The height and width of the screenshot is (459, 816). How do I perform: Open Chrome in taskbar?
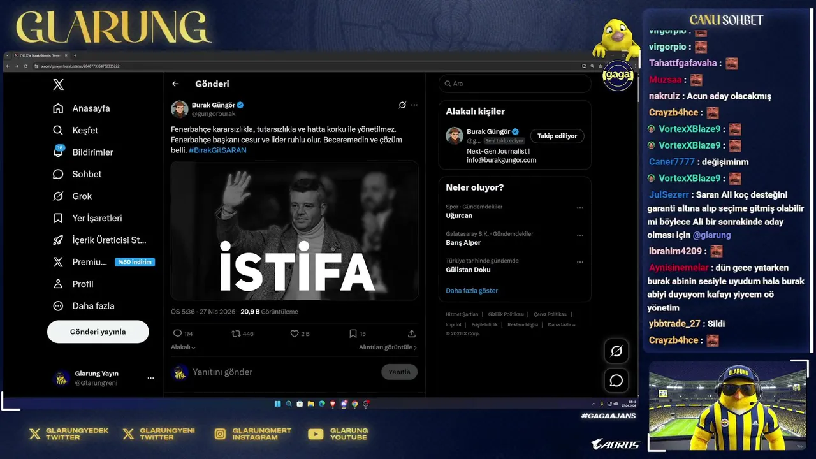tap(354, 404)
